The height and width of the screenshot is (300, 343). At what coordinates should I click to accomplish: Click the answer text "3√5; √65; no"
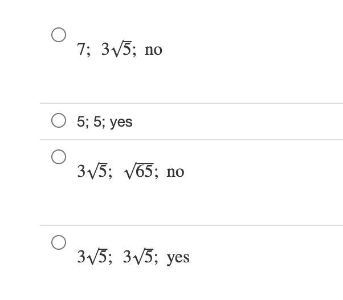pos(130,172)
